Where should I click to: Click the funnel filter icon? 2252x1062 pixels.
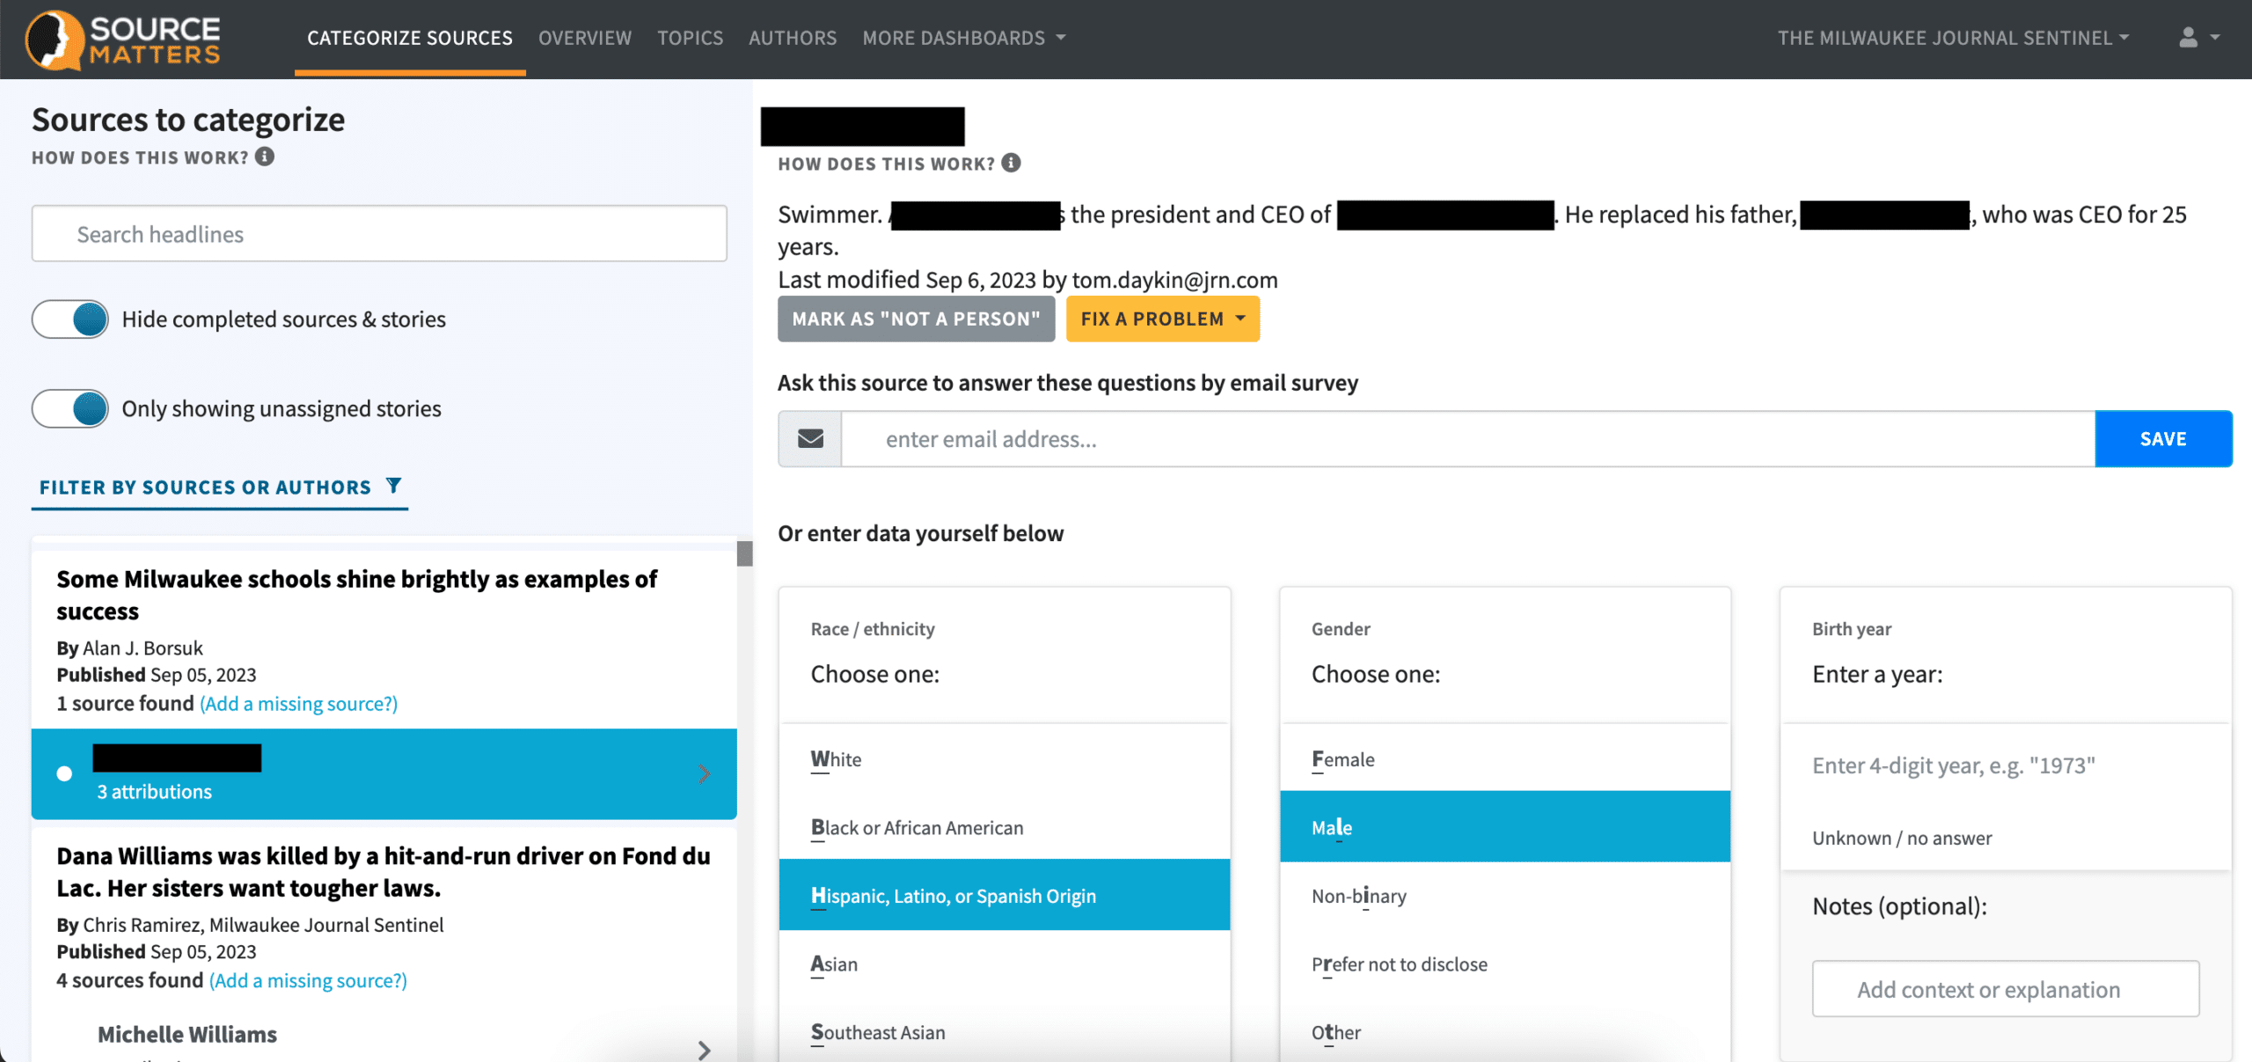393,486
